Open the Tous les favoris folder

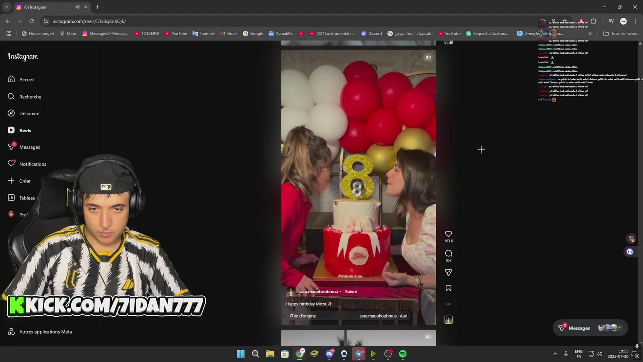click(620, 34)
